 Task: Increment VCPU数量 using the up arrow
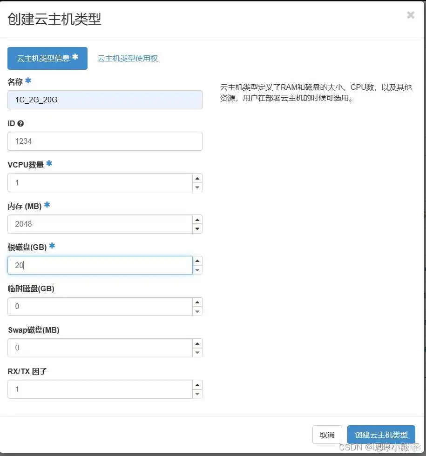click(197, 178)
